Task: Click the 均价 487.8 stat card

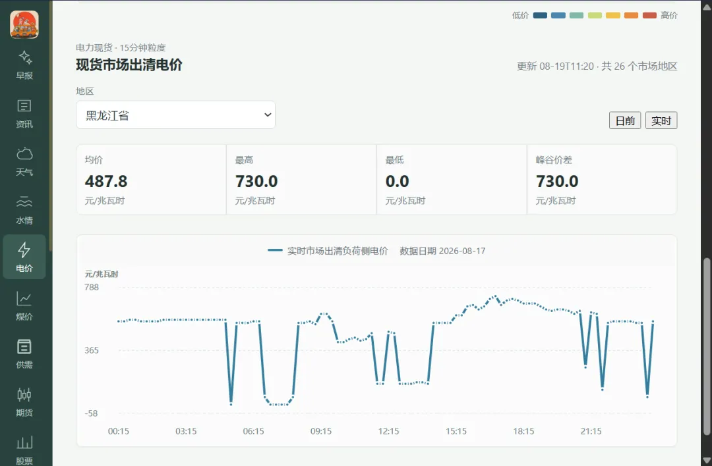Action: tap(151, 180)
